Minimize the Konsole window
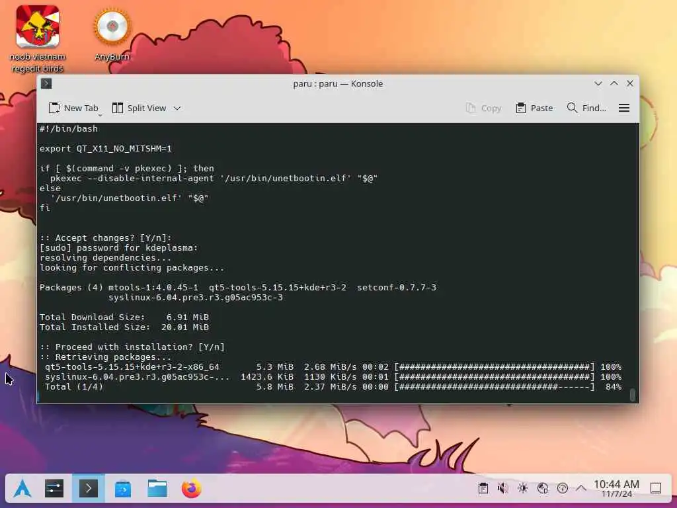The width and height of the screenshot is (677, 508). [598, 83]
